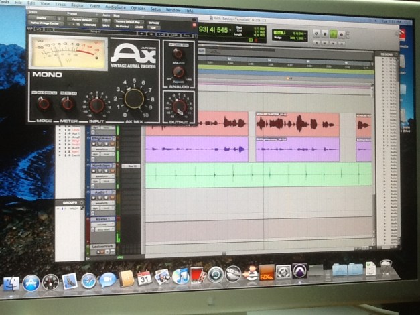Image resolution: width=420 pixels, height=315 pixels.
Task: Open Handclaps track read automation selector
Action: pyautogui.click(x=107, y=181)
